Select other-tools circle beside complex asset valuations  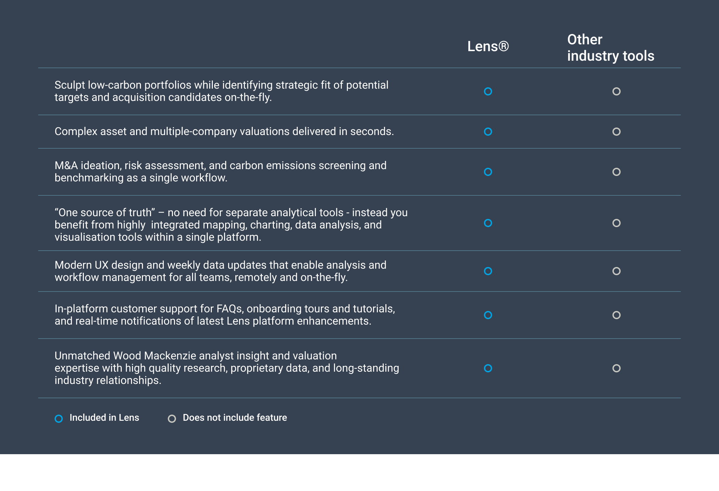click(616, 132)
